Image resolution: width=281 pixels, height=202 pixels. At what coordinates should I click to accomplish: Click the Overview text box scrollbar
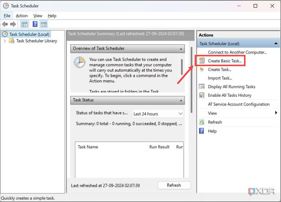coord(182,67)
